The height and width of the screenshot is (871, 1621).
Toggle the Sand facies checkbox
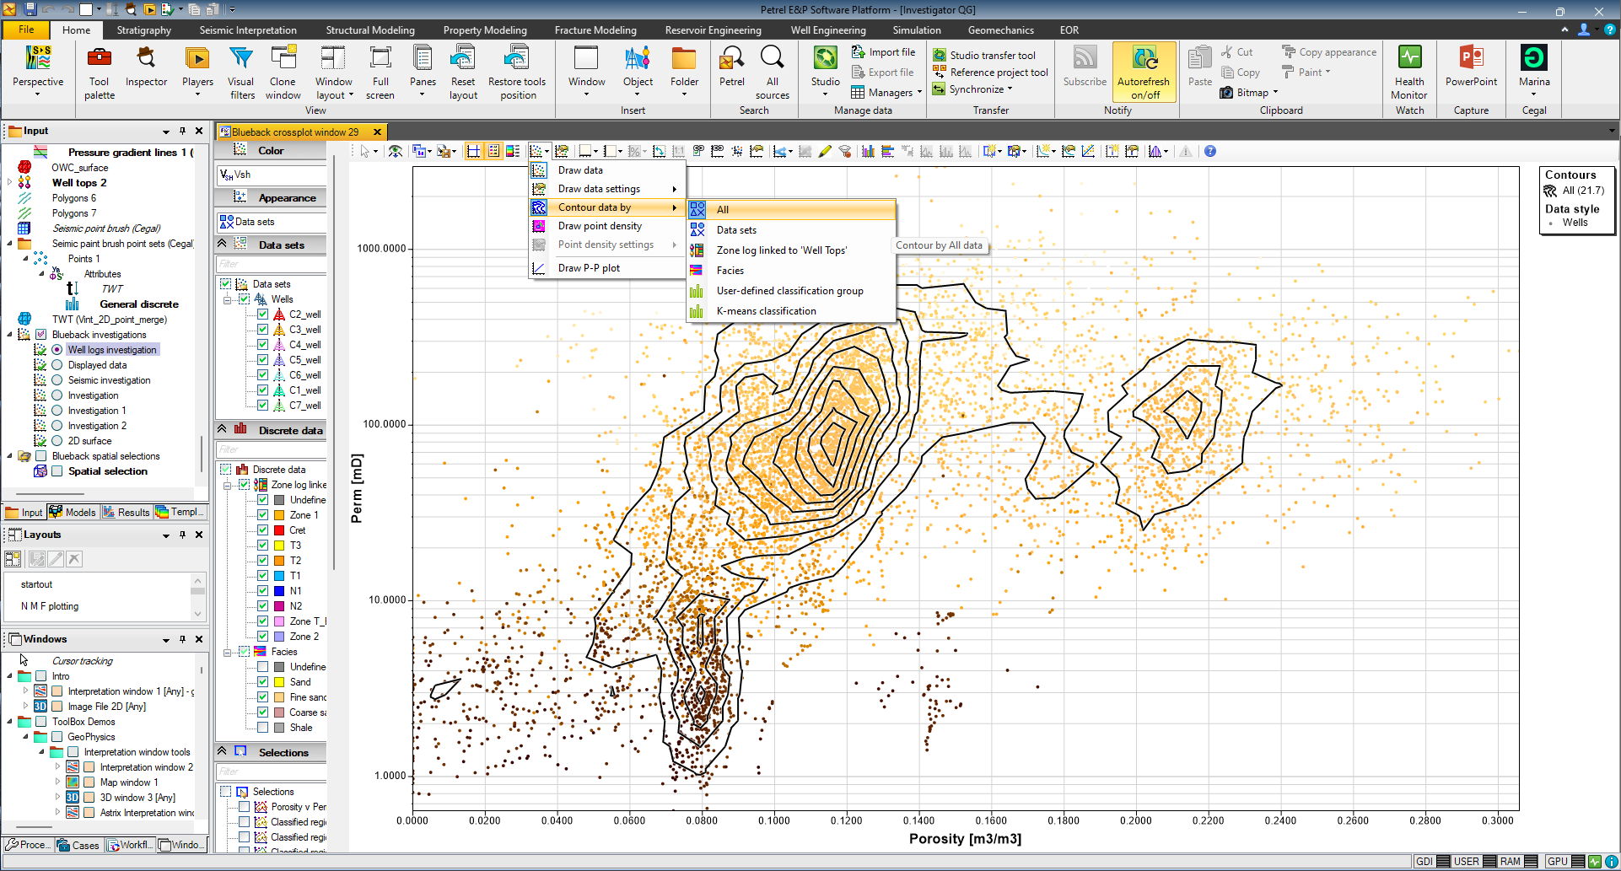[262, 682]
